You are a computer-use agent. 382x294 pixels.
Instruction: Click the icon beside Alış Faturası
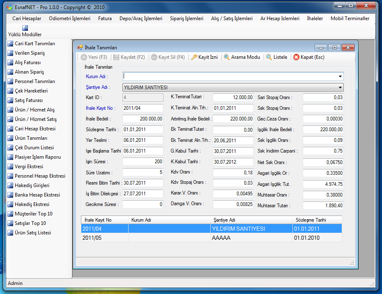[10, 63]
